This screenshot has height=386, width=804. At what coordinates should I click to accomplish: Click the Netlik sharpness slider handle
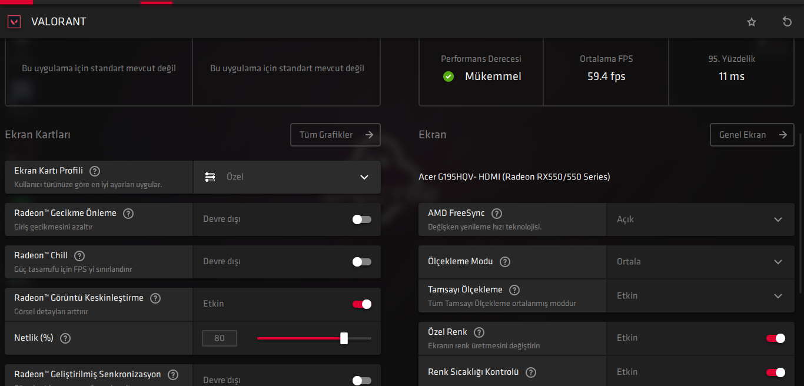(344, 338)
